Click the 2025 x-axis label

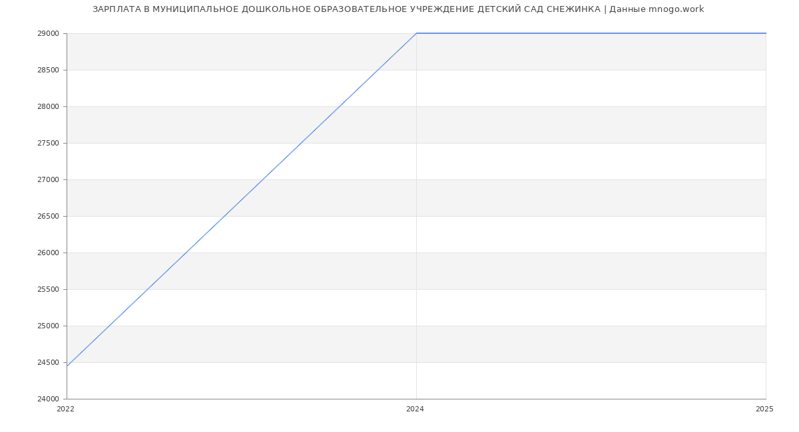tap(764, 409)
